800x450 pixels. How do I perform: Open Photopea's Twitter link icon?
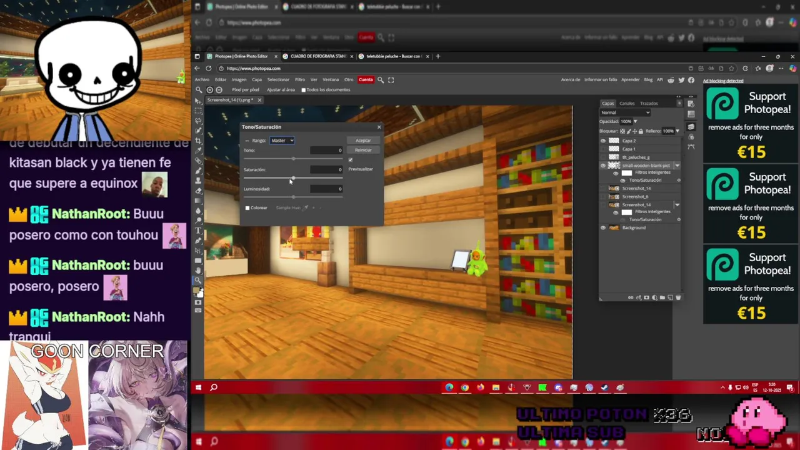click(681, 80)
